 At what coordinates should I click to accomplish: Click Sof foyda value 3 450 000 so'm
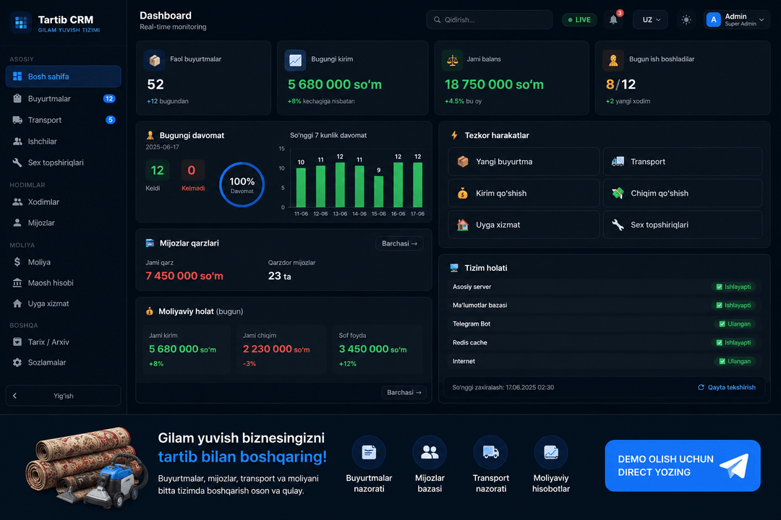point(372,350)
